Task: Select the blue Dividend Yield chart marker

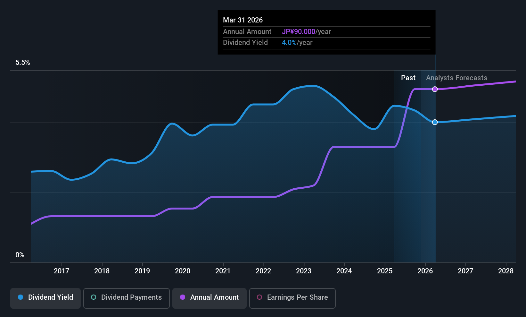Action: pyautogui.click(x=435, y=122)
